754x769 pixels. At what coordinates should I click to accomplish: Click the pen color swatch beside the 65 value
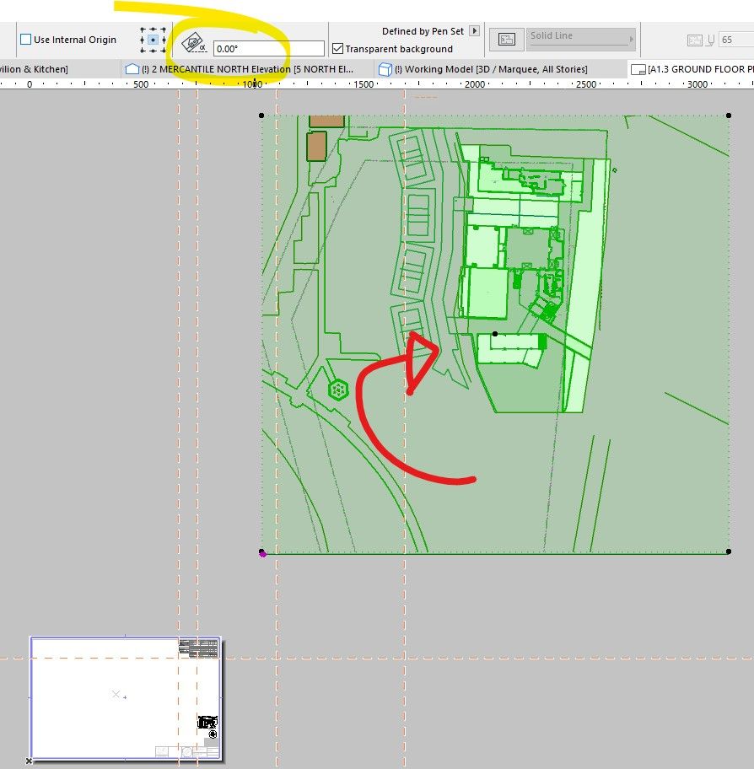695,39
